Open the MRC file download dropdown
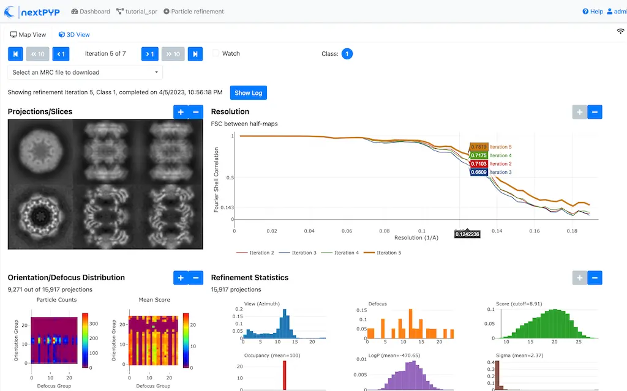This screenshot has width=627, height=391. (85, 72)
